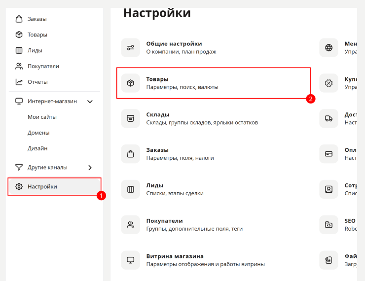Click the archive icon for Склады
This screenshot has width=365, height=281.
click(131, 118)
